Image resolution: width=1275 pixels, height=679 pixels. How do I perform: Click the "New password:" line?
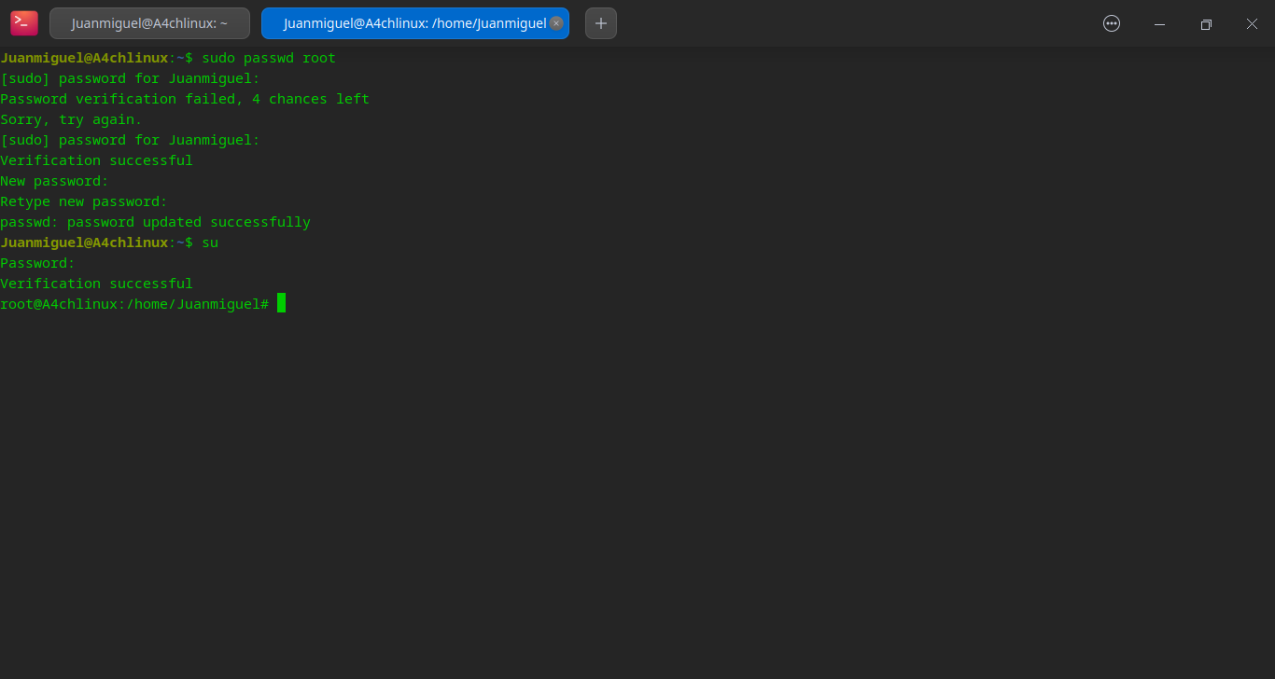[x=54, y=181]
